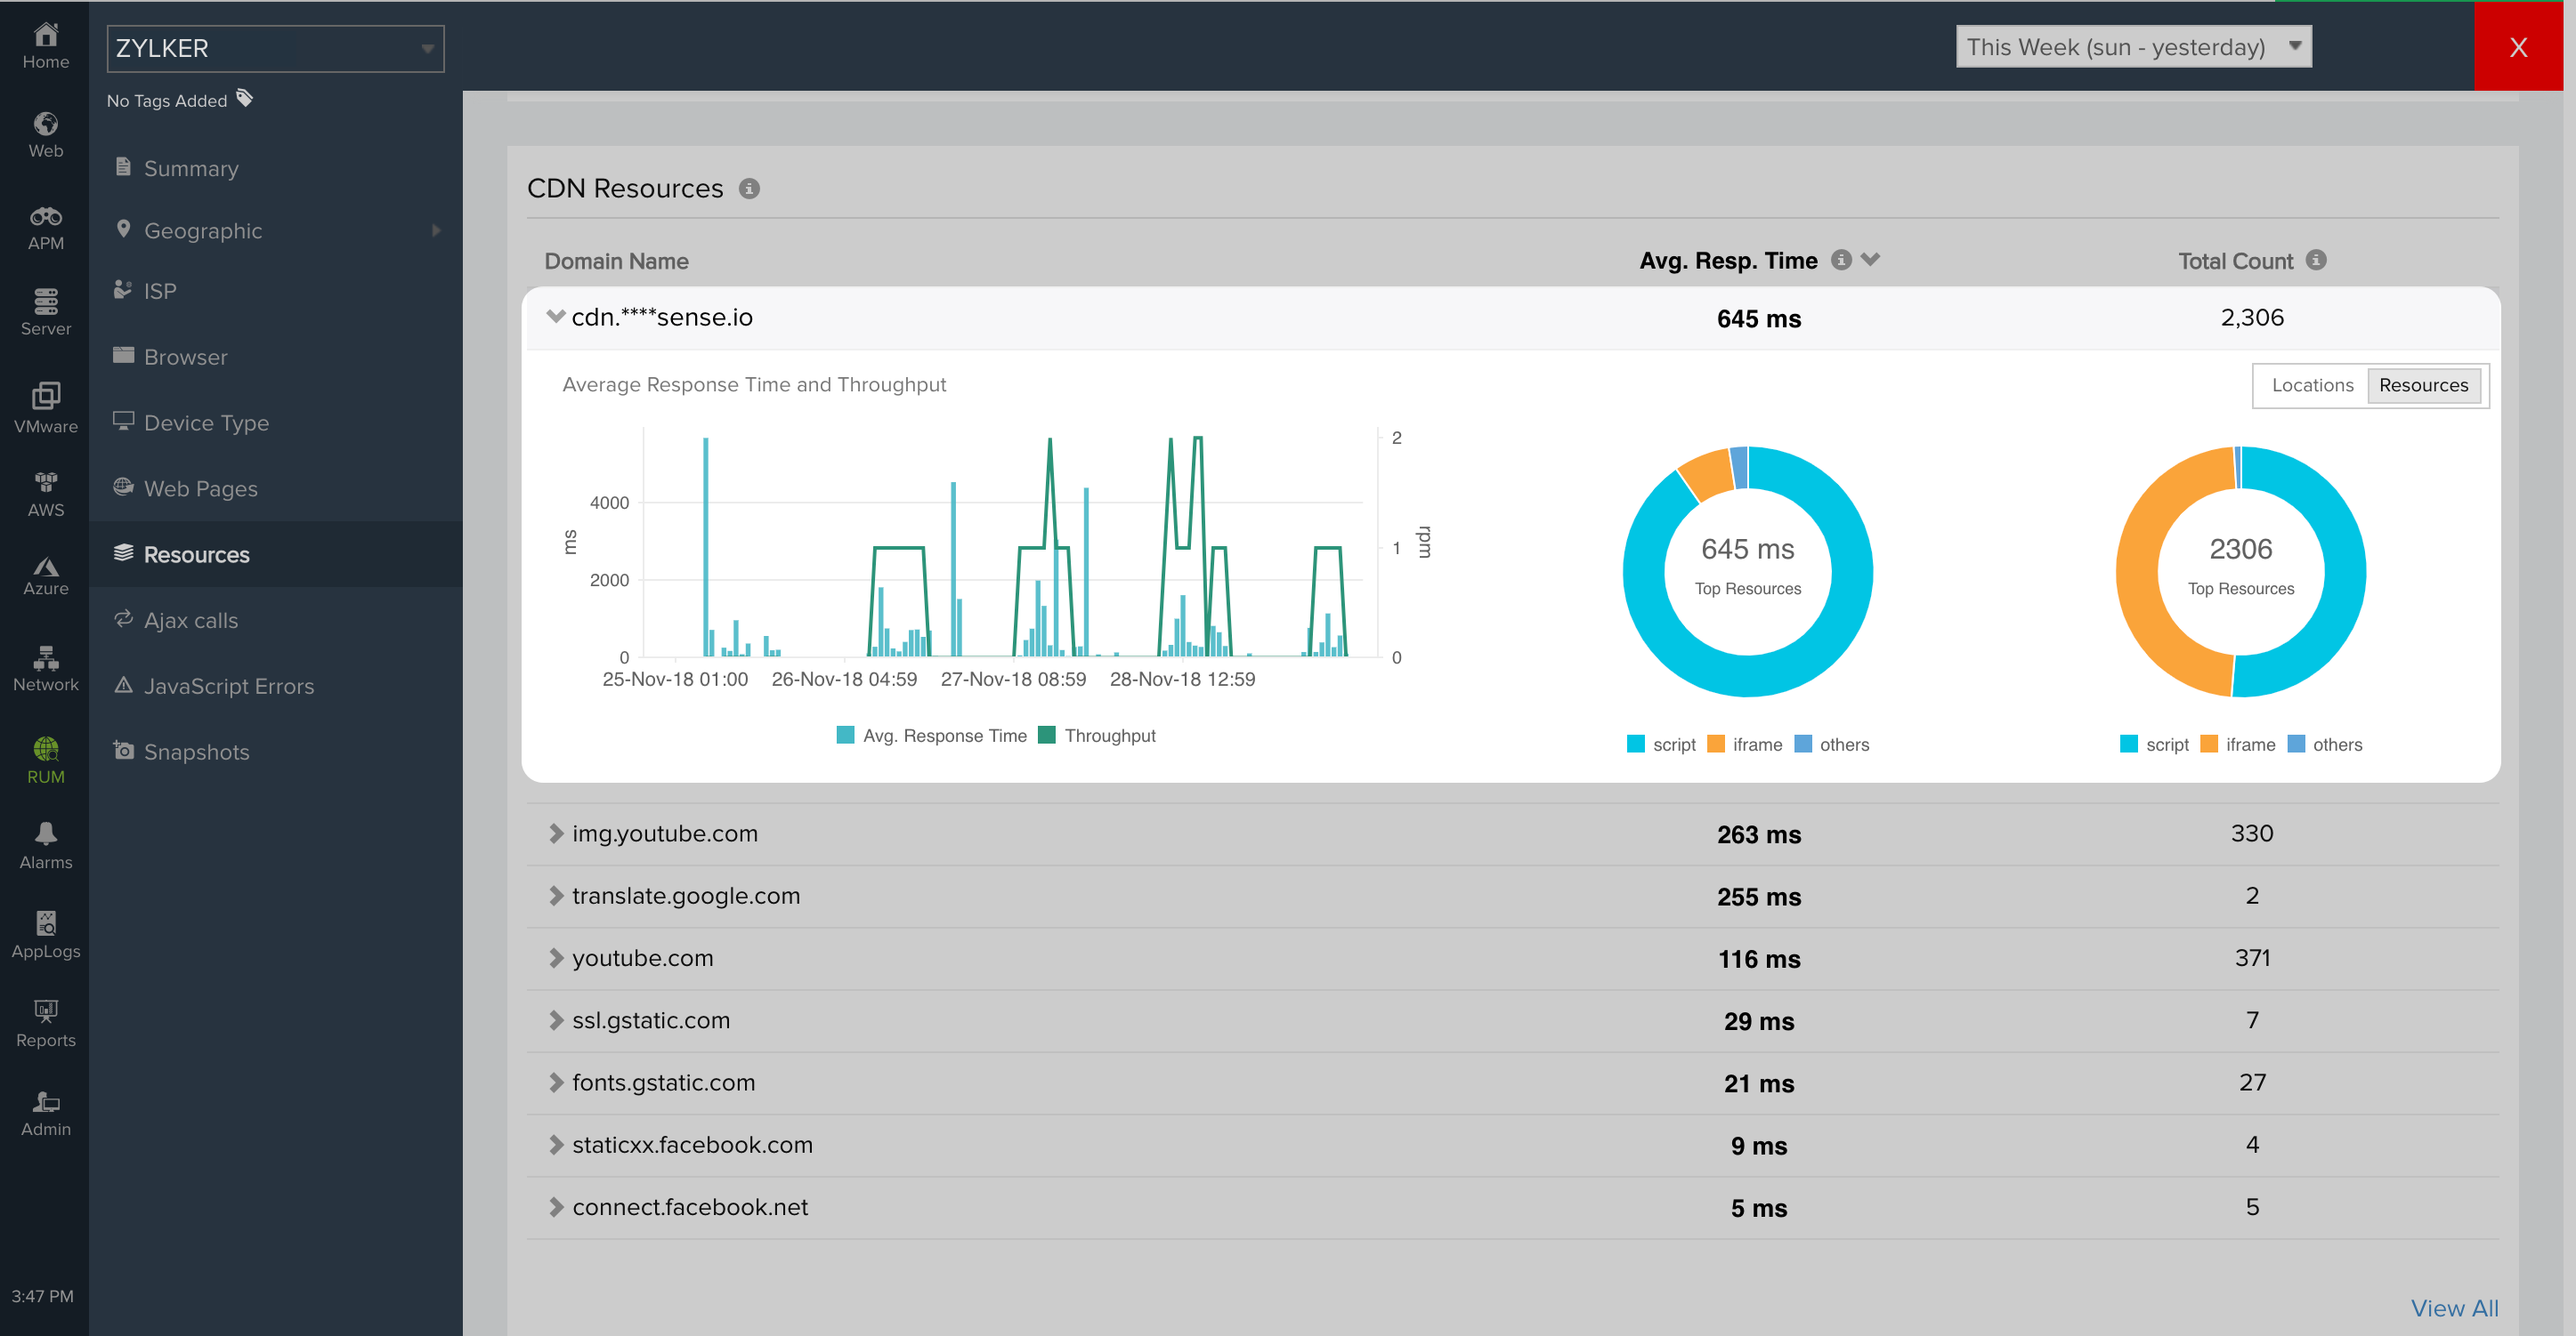Collapse the cdn.****sense.io row
The height and width of the screenshot is (1336, 2576).
click(x=556, y=317)
